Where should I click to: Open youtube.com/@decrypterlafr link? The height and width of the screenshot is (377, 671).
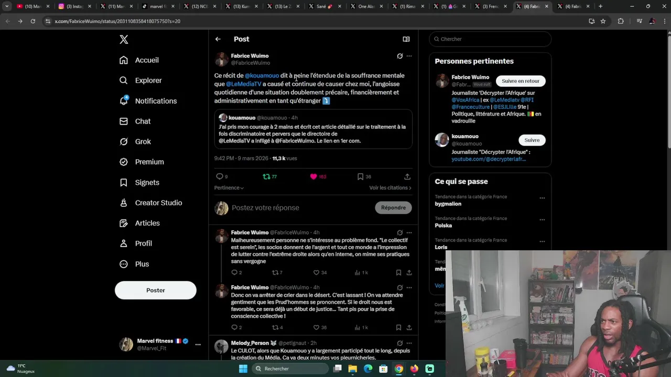pos(489,159)
